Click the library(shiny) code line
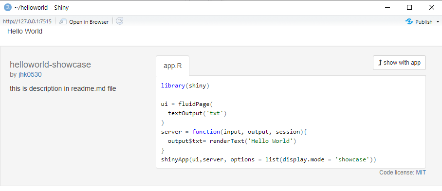 185,86
